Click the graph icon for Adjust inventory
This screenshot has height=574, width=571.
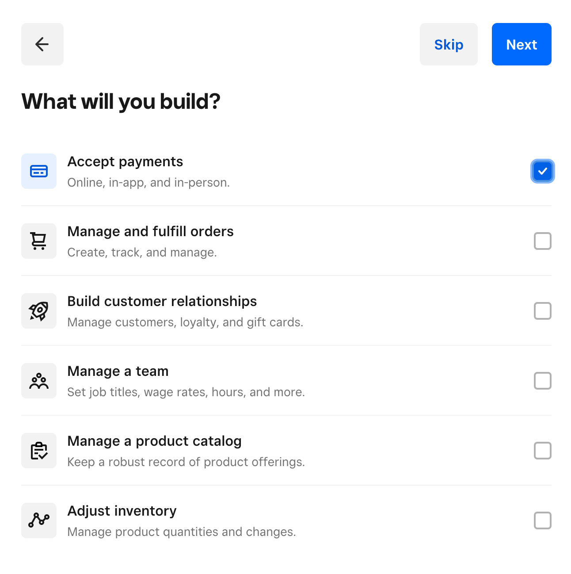[x=39, y=520]
